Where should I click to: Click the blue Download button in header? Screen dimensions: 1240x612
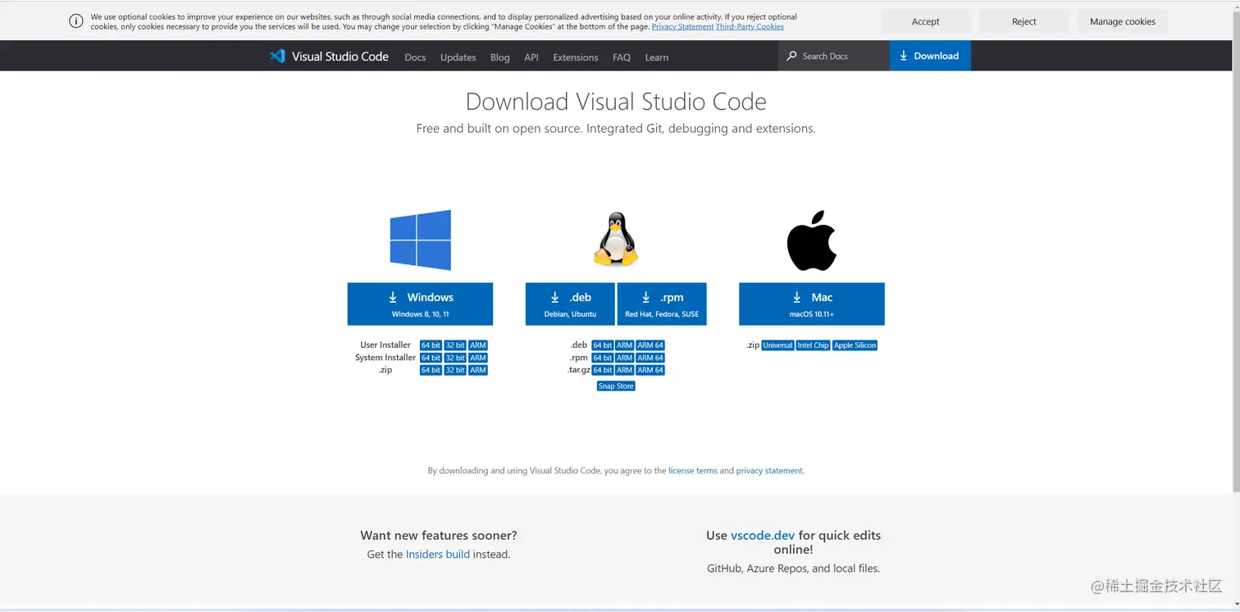pyautogui.click(x=930, y=56)
